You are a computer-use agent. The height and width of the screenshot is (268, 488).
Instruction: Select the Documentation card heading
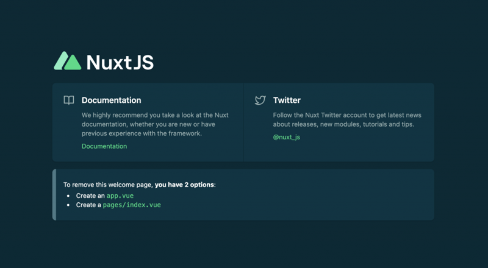pyautogui.click(x=111, y=100)
